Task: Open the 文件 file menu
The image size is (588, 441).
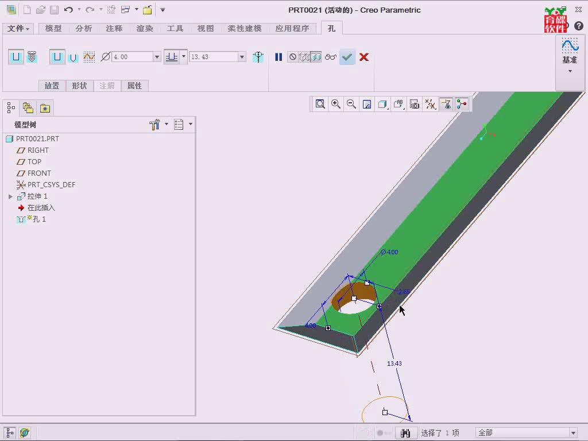Action: [18, 29]
